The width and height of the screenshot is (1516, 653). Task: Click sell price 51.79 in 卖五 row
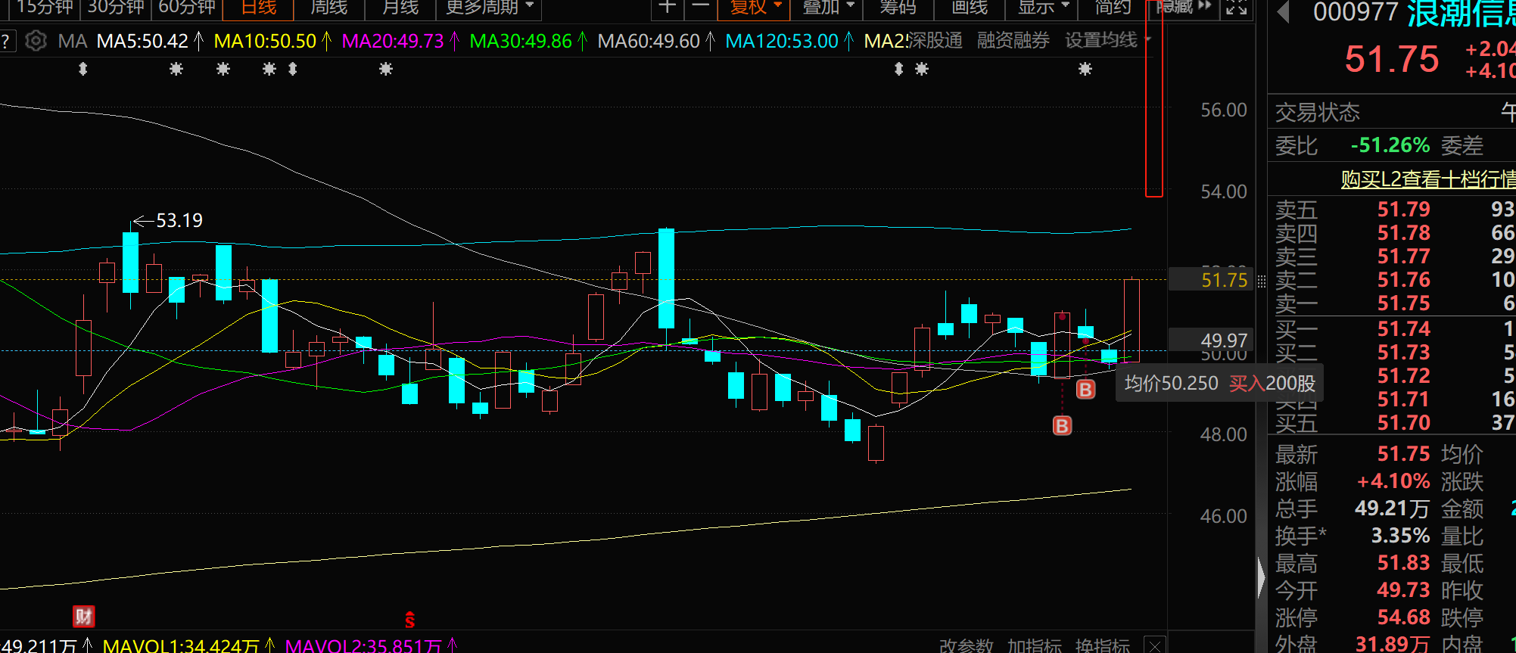click(1403, 210)
